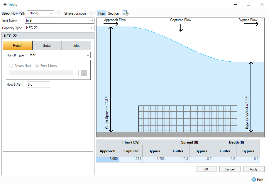Open the Runoff Type User dropdown
The image size is (269, 183).
pyautogui.click(x=59, y=55)
